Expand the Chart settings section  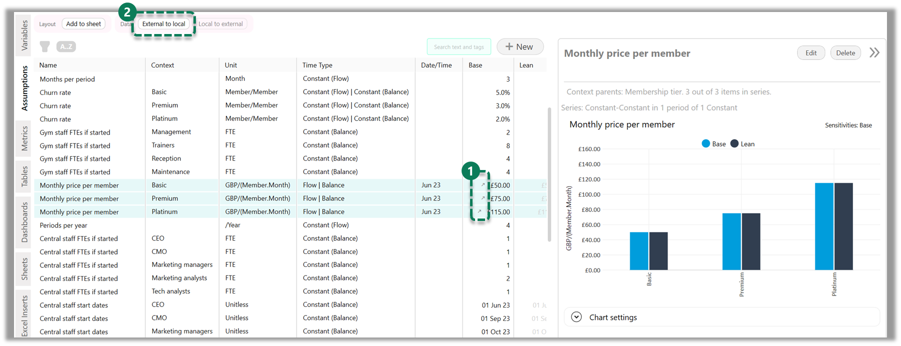click(576, 317)
